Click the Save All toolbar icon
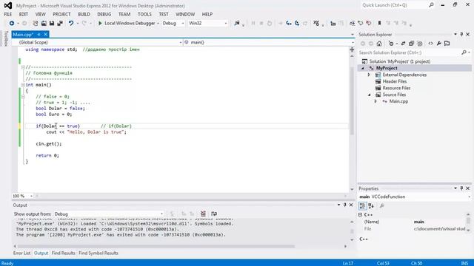 pos(60,23)
